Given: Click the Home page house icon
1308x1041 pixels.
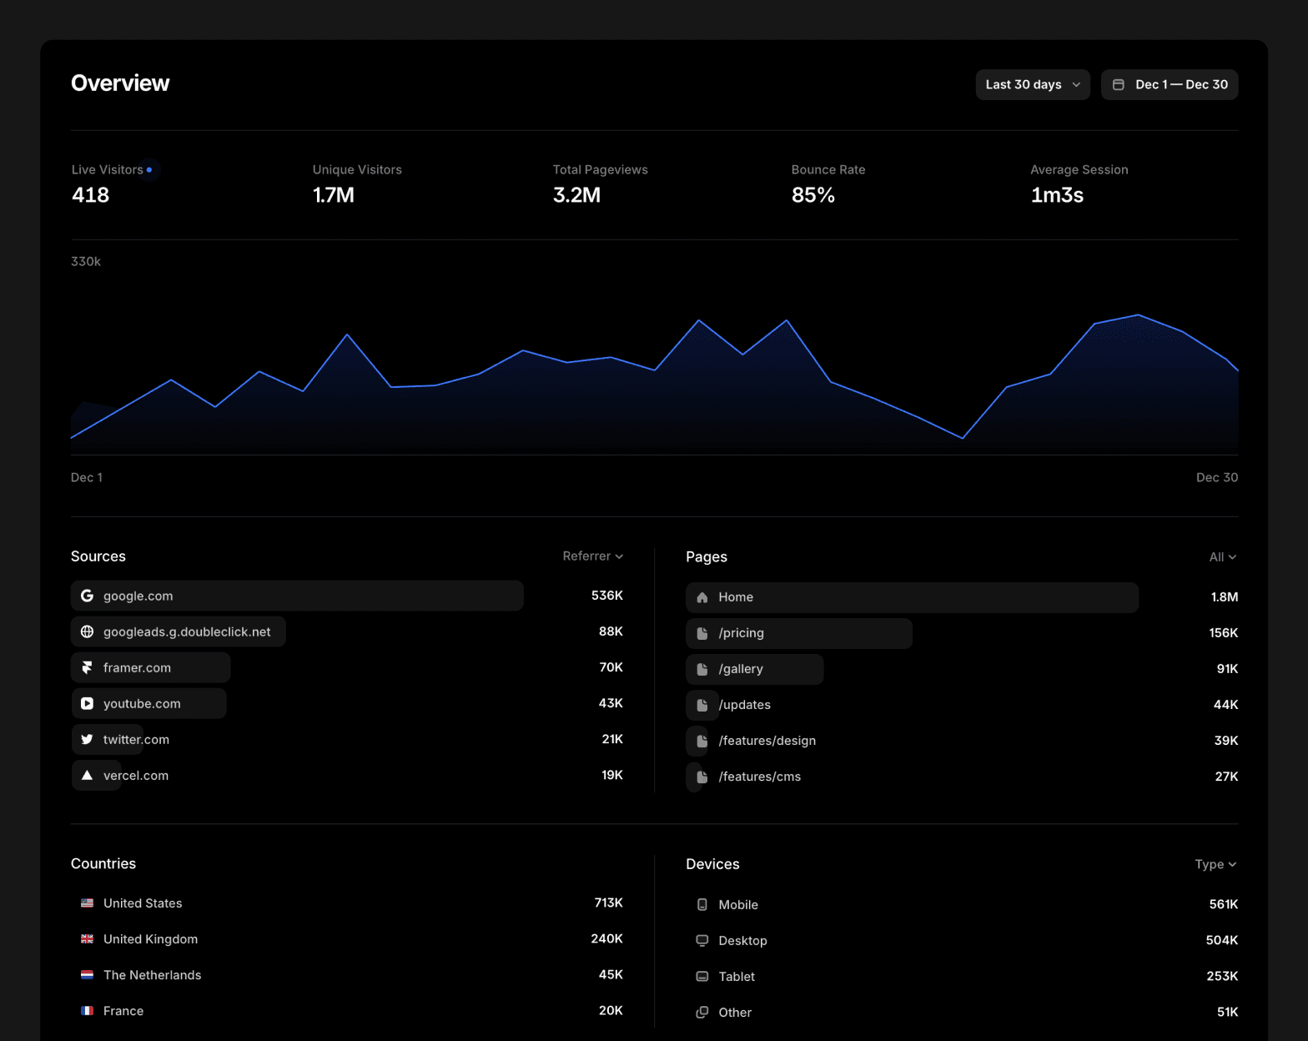Looking at the screenshot, I should coord(702,597).
